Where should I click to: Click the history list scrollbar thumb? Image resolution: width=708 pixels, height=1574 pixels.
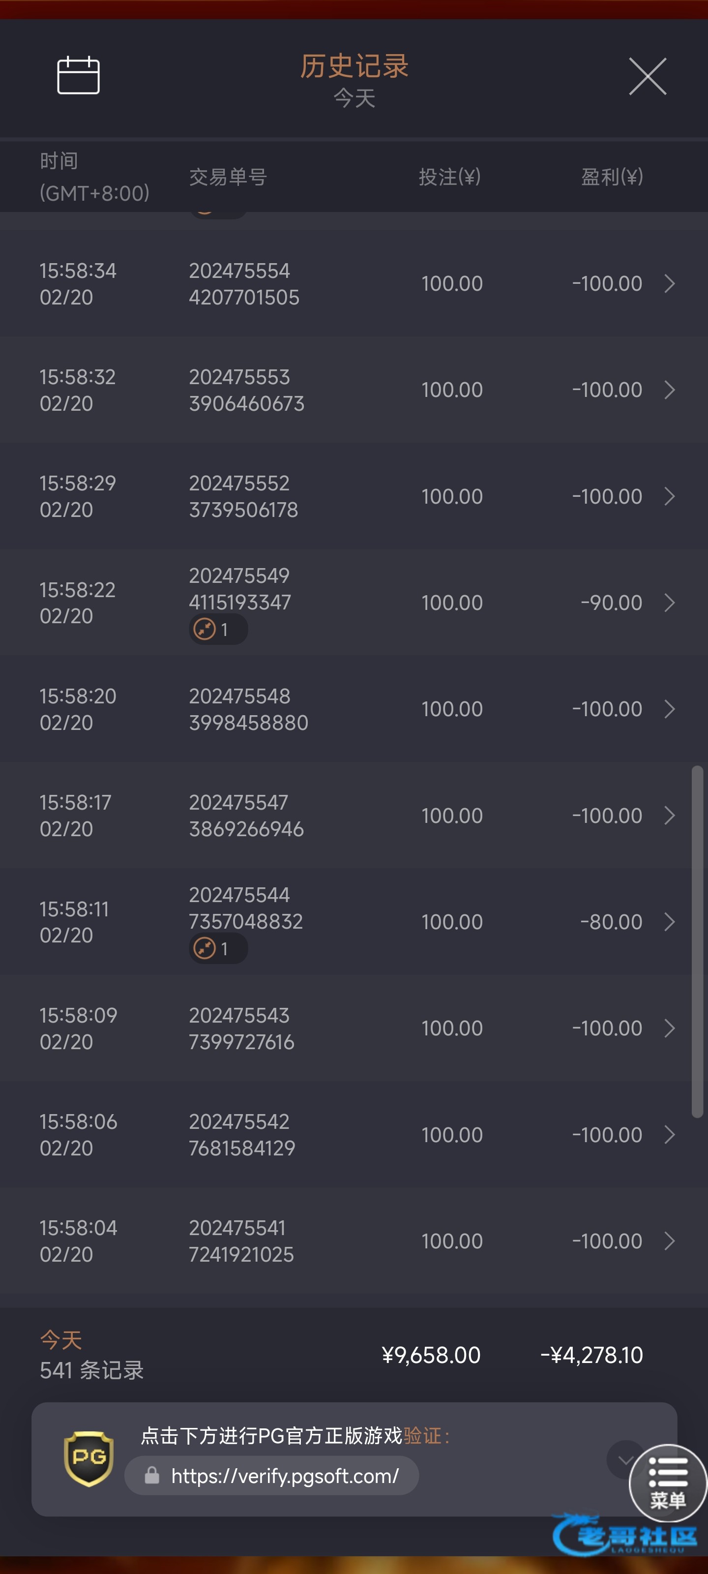tap(697, 941)
